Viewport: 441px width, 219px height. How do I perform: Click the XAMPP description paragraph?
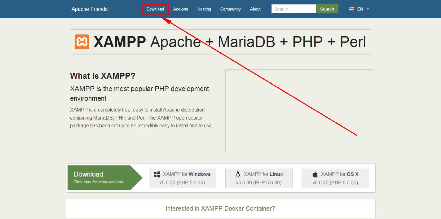click(x=141, y=118)
